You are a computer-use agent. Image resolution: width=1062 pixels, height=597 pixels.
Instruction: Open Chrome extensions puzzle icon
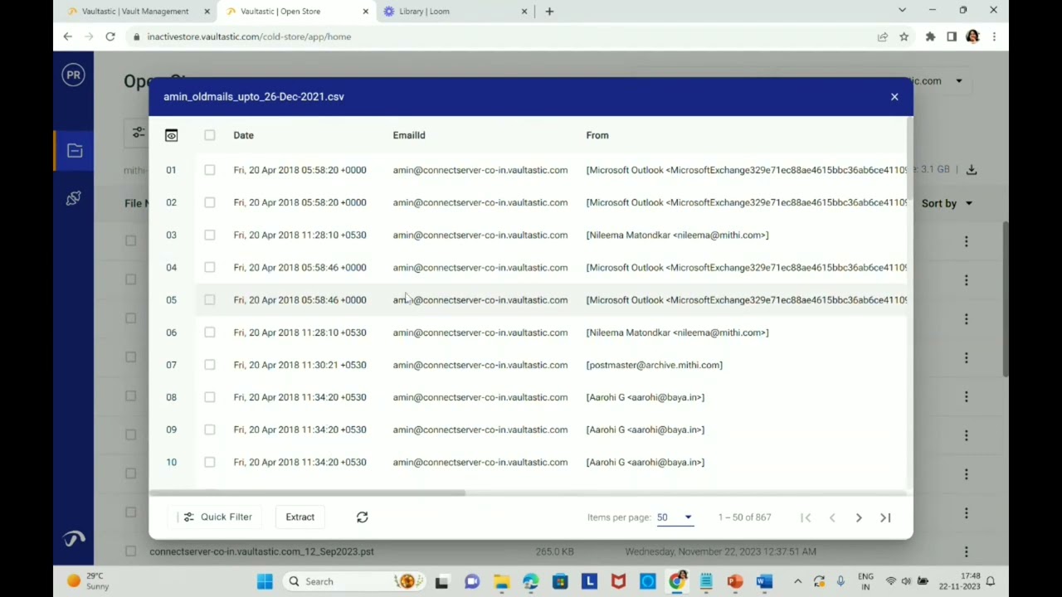(x=930, y=36)
